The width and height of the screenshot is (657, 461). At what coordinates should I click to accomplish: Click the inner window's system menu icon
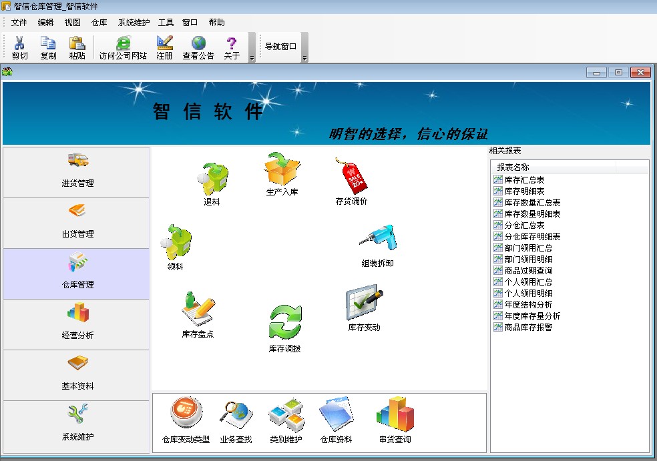(7, 71)
